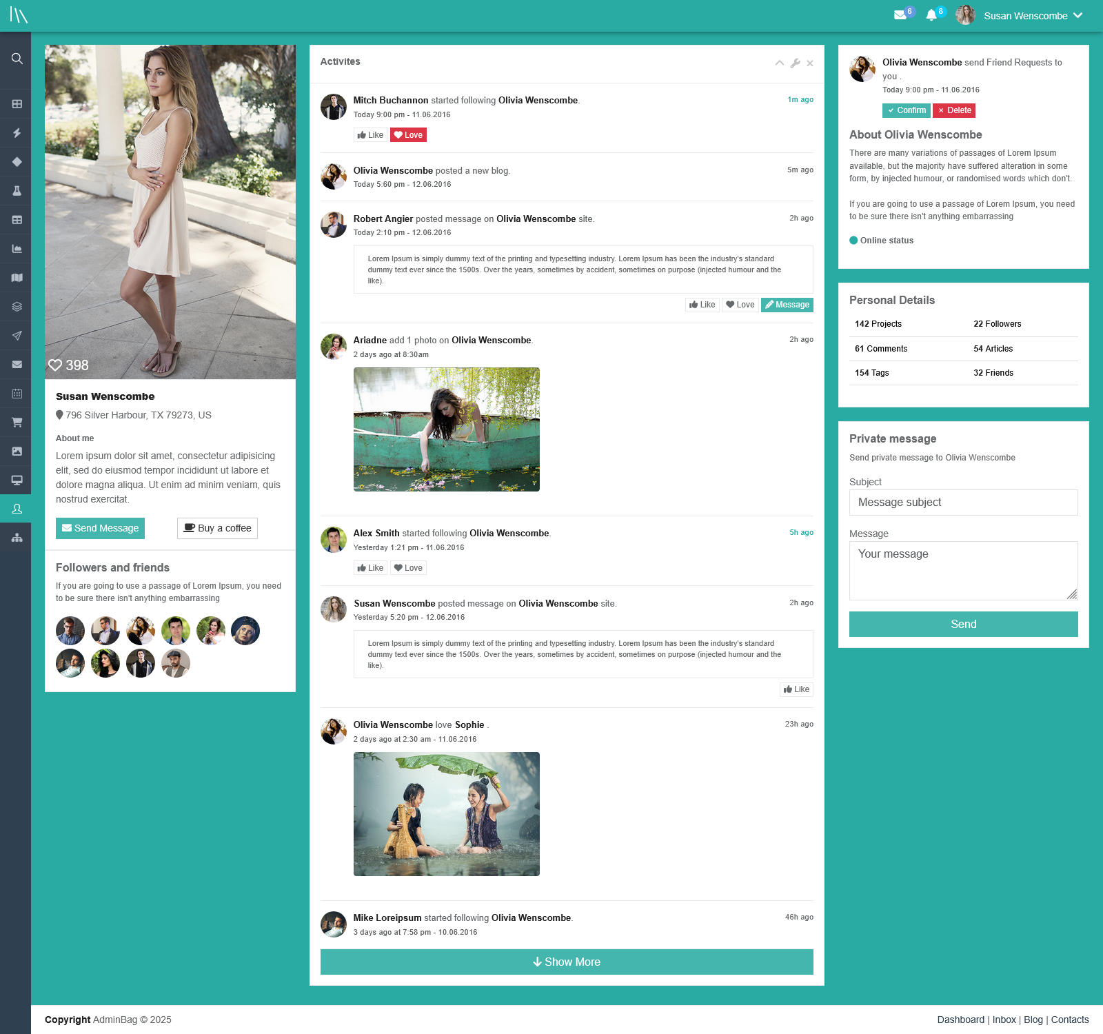This screenshot has height=1034, width=1103.
Task: Like Robert Angier's posted message
Action: [702, 305]
